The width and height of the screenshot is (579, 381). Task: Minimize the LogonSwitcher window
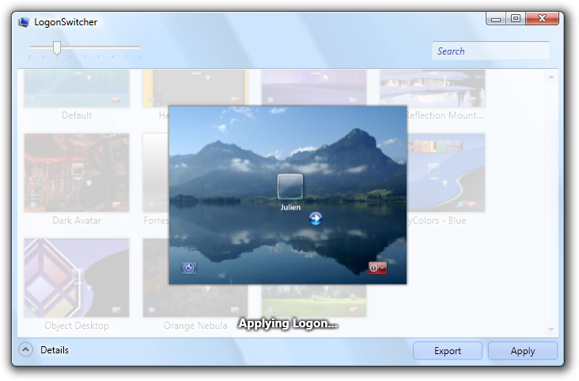point(496,18)
